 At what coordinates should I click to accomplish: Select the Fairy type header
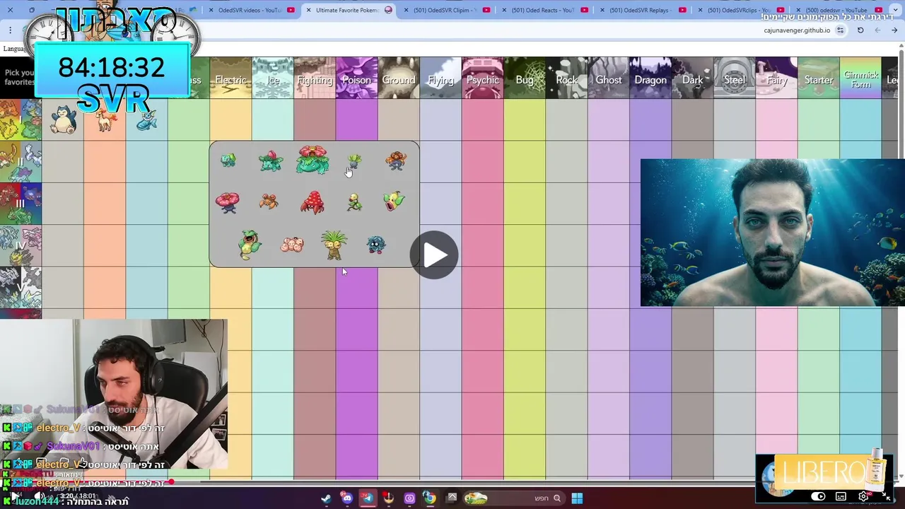(x=776, y=78)
